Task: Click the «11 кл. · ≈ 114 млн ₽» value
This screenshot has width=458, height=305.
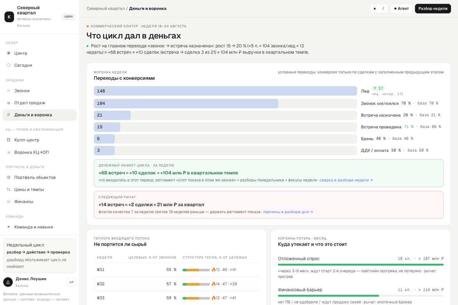Action: tap(421, 290)
